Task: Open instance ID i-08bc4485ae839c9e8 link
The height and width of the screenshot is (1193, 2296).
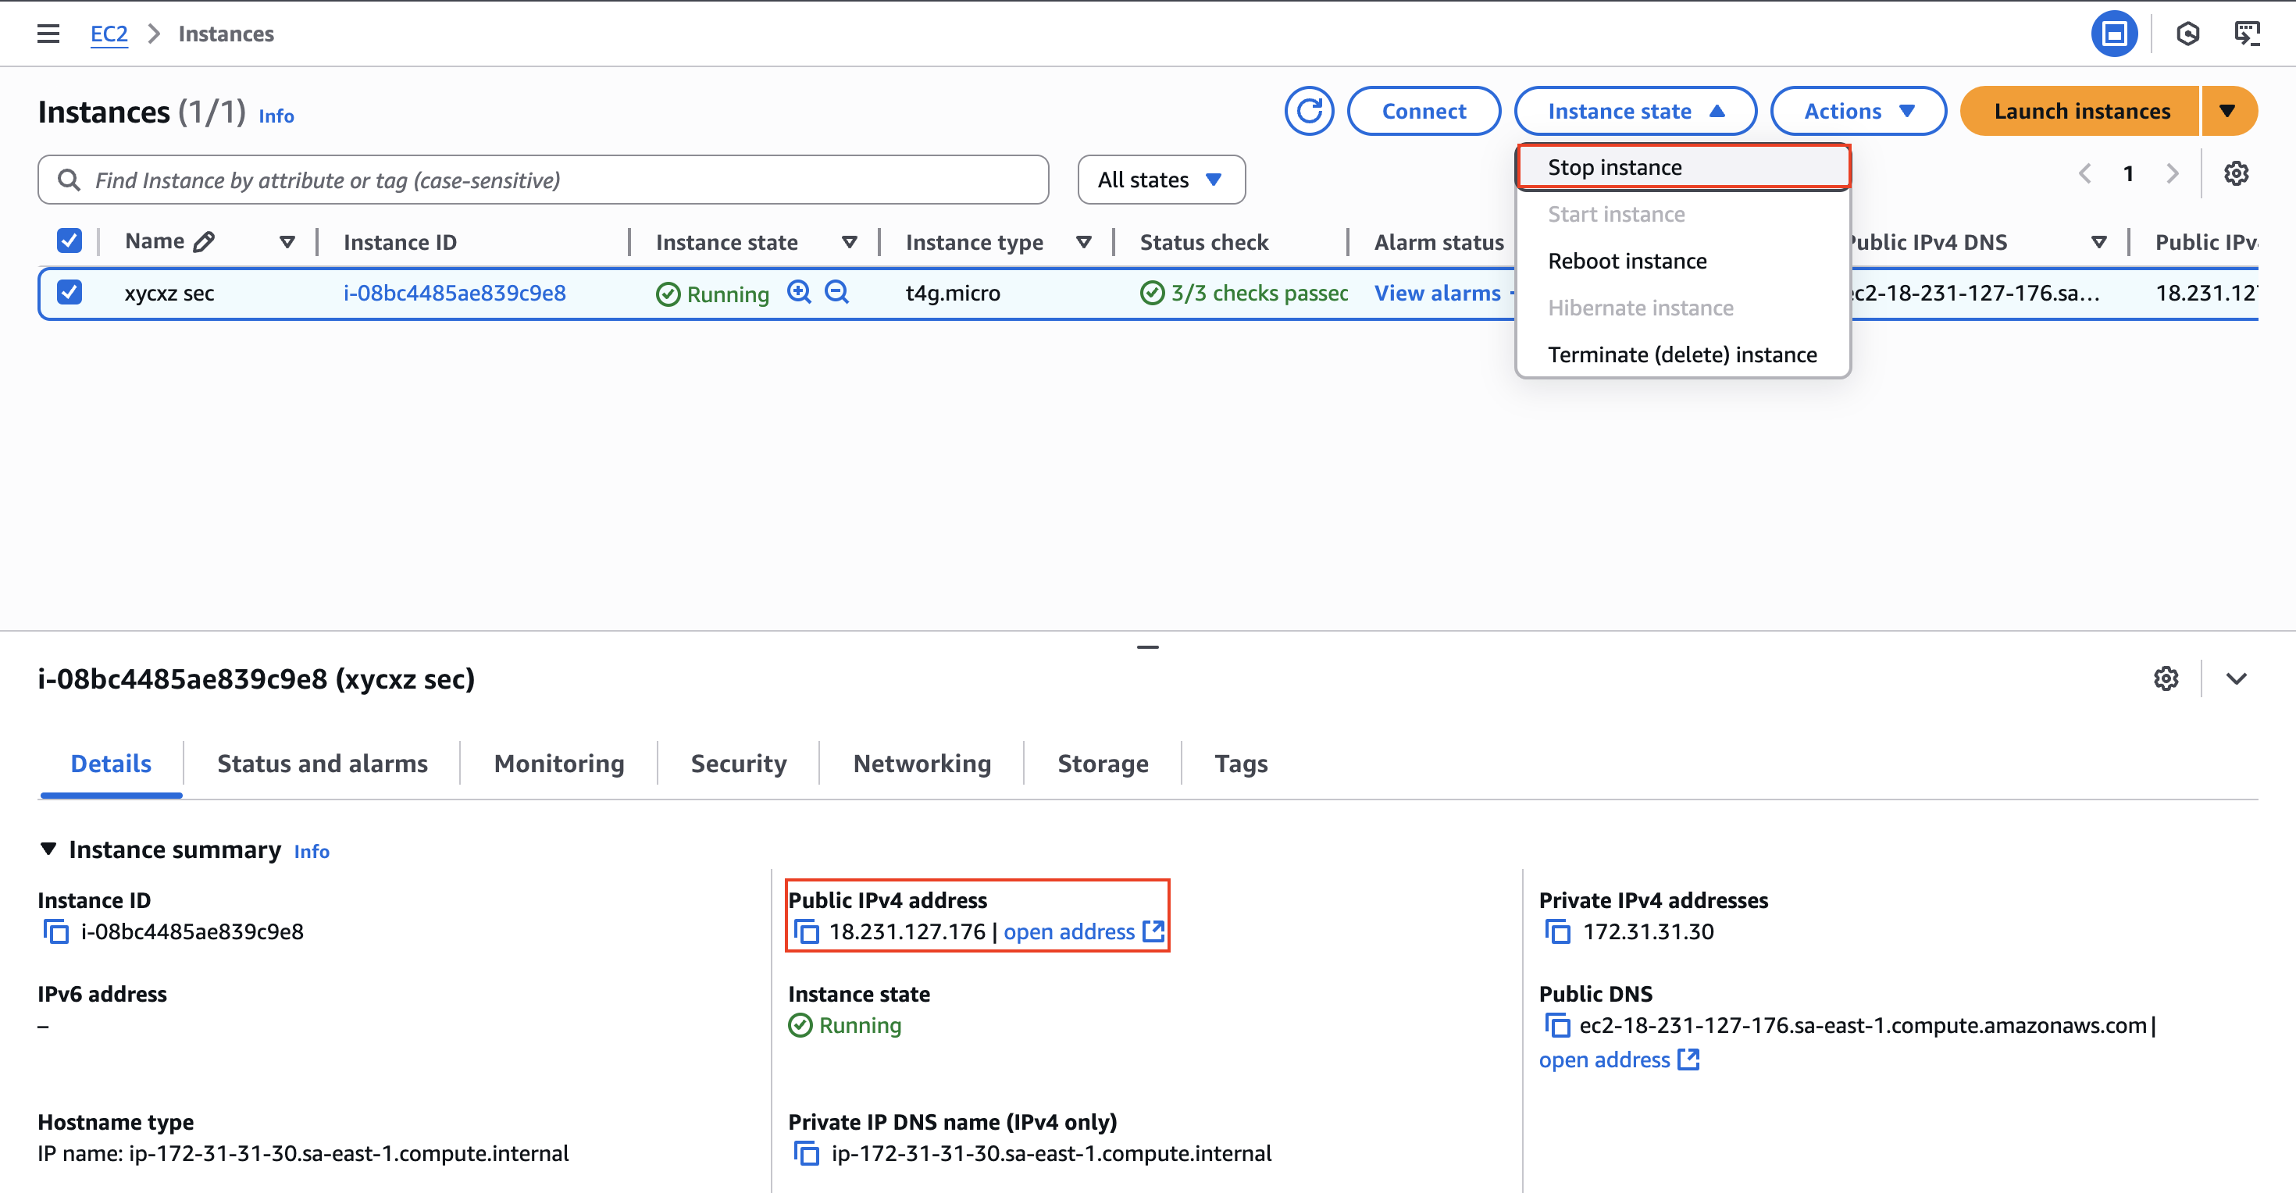Action: click(455, 293)
